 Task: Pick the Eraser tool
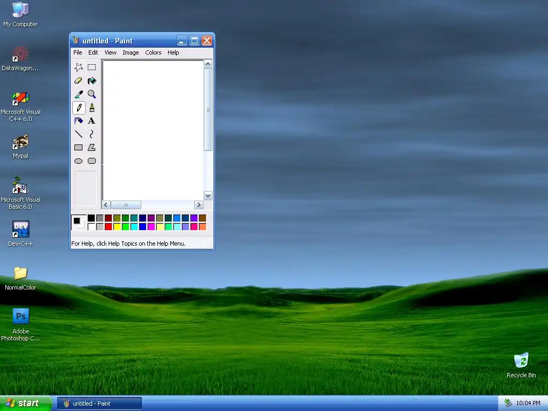click(79, 81)
